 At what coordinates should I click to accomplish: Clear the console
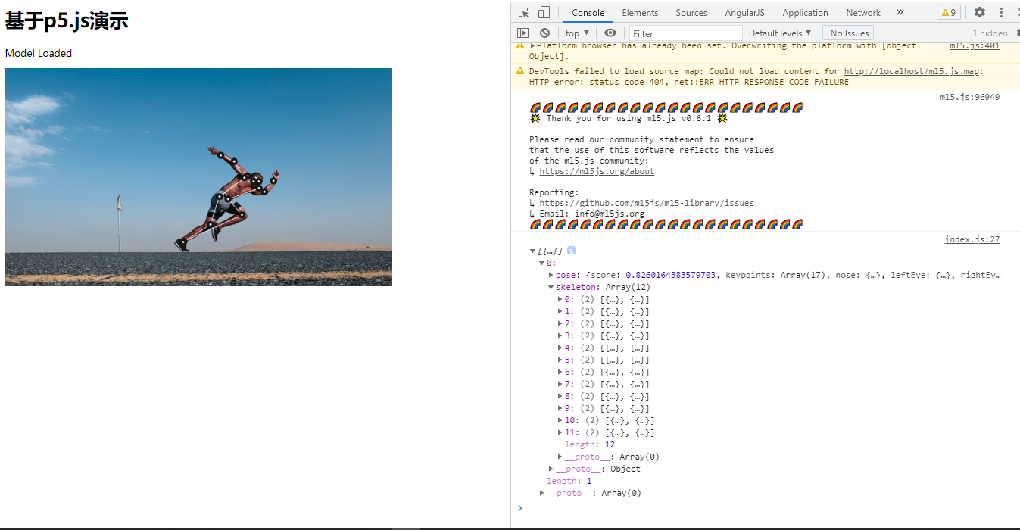point(544,33)
